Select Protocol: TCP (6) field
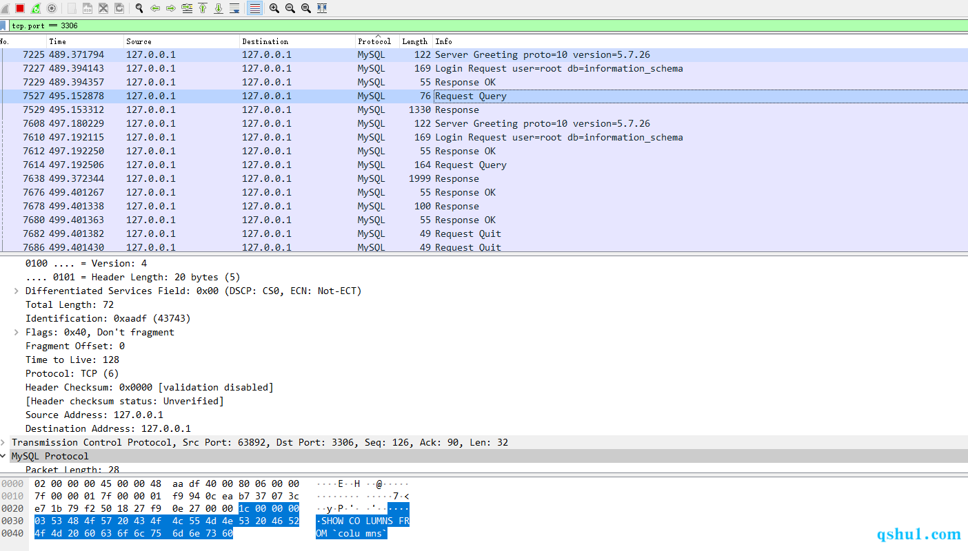 72,373
